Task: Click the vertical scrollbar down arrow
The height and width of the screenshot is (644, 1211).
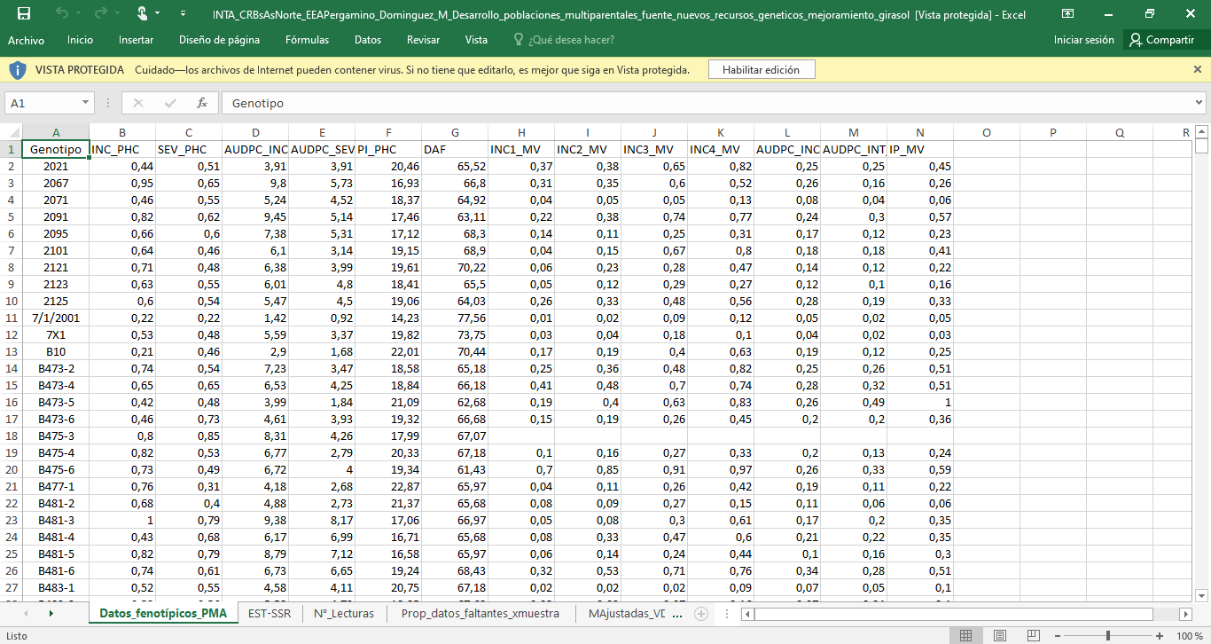Action: coord(1202,595)
